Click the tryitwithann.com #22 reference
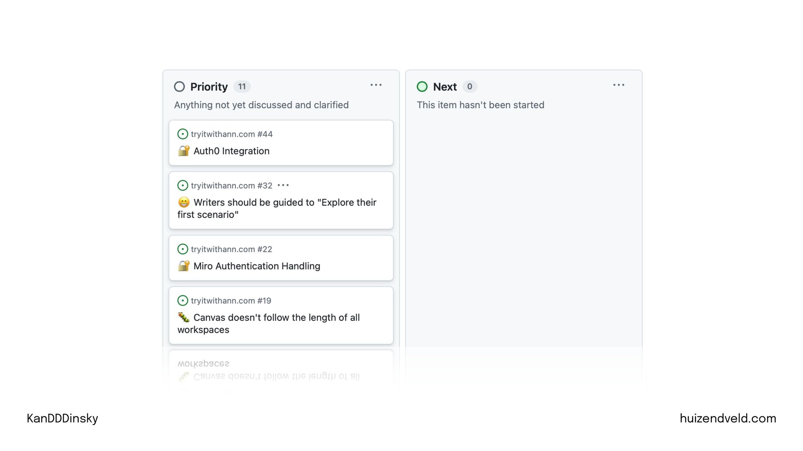 tap(231, 249)
